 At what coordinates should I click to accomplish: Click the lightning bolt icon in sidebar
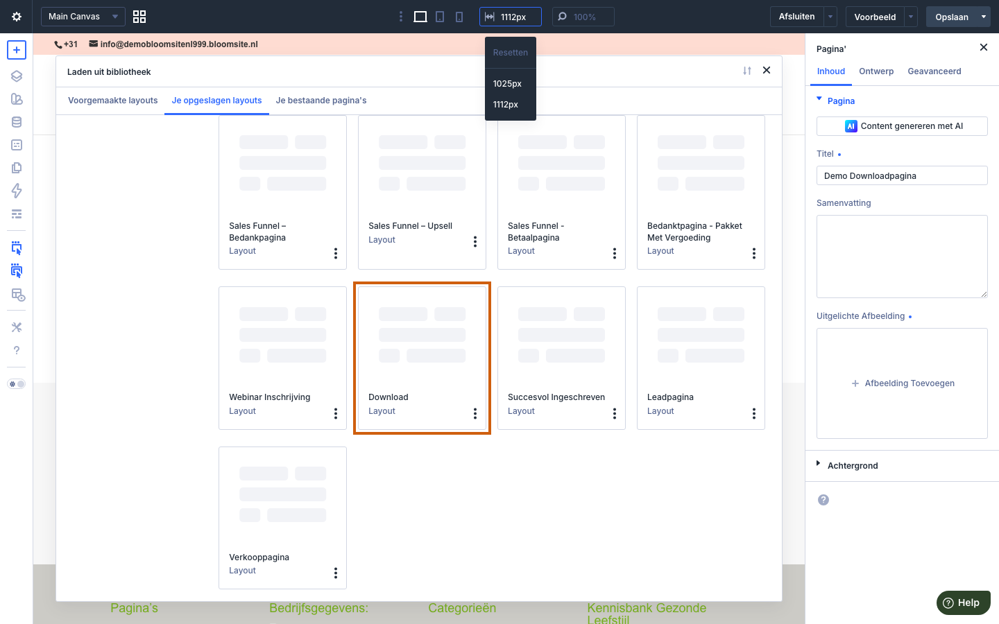click(x=17, y=191)
